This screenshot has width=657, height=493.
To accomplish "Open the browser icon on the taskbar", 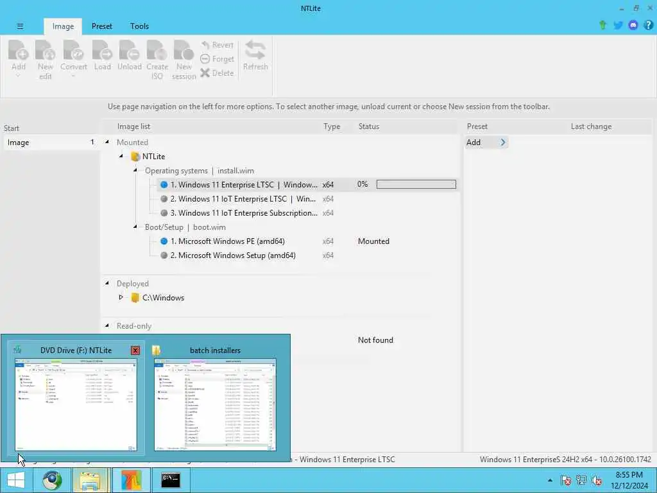I will point(52,480).
